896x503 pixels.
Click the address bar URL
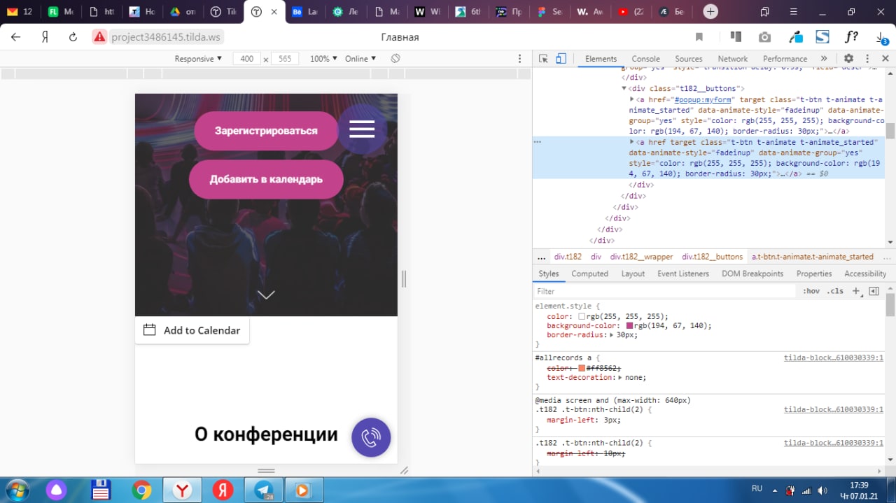pyautogui.click(x=167, y=37)
